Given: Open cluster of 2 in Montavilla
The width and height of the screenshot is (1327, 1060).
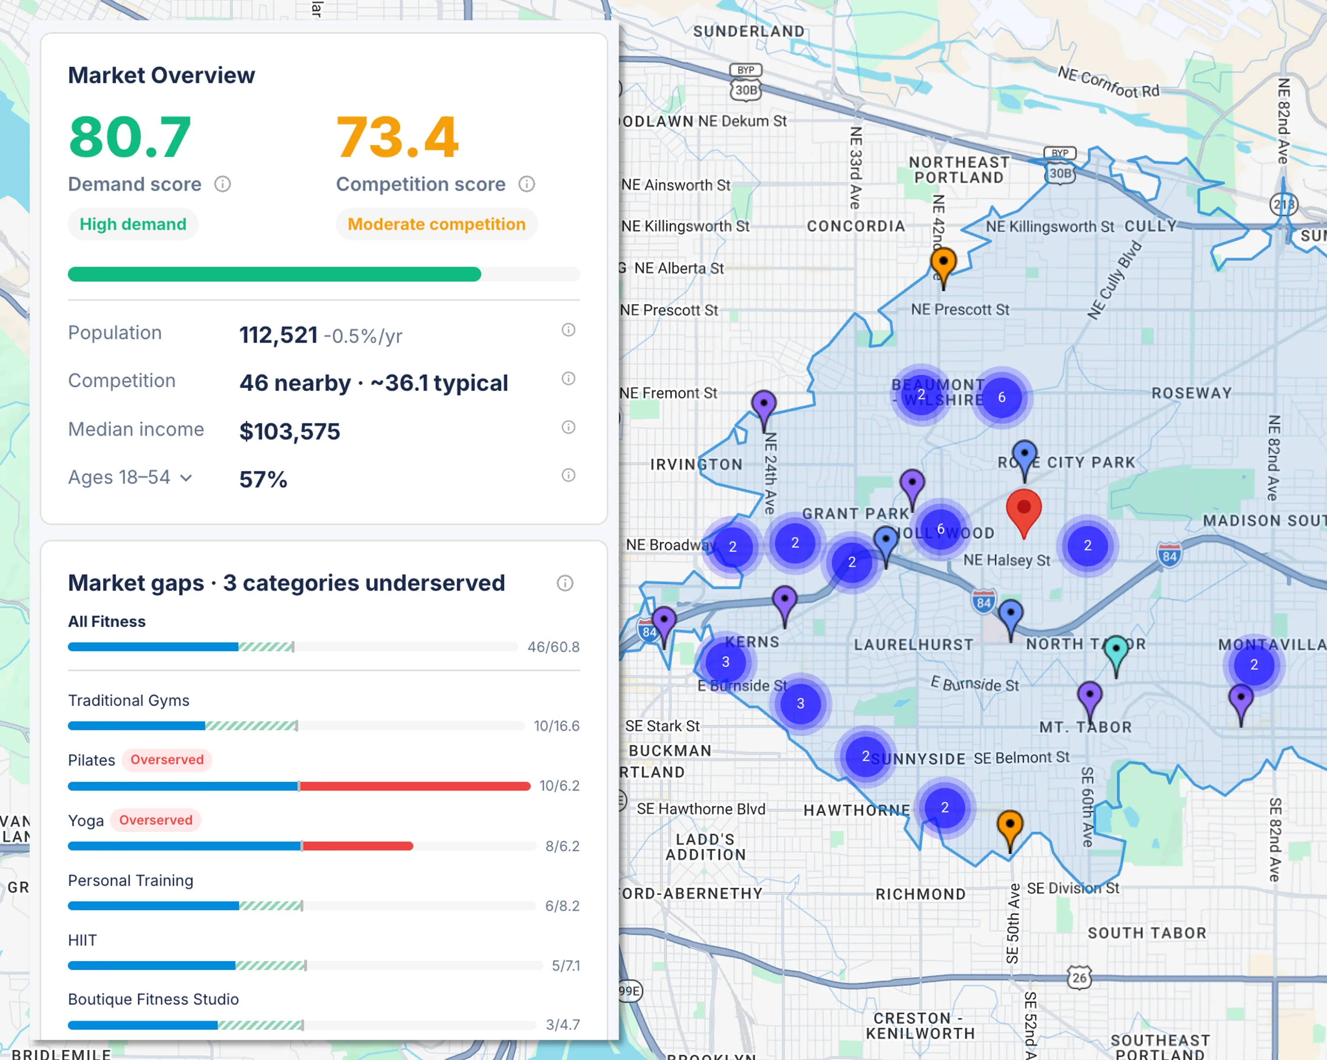Looking at the screenshot, I should pyautogui.click(x=1254, y=665).
